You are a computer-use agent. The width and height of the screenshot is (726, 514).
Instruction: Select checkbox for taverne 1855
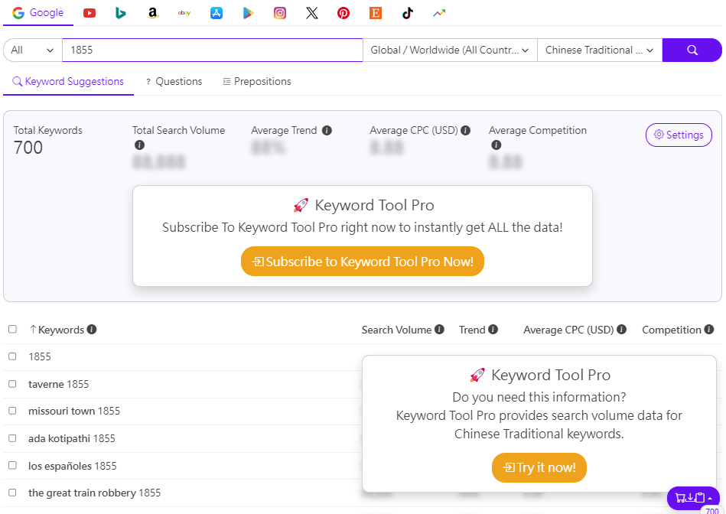pos(12,384)
